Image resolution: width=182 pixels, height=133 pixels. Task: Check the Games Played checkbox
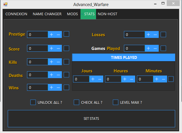(163, 48)
